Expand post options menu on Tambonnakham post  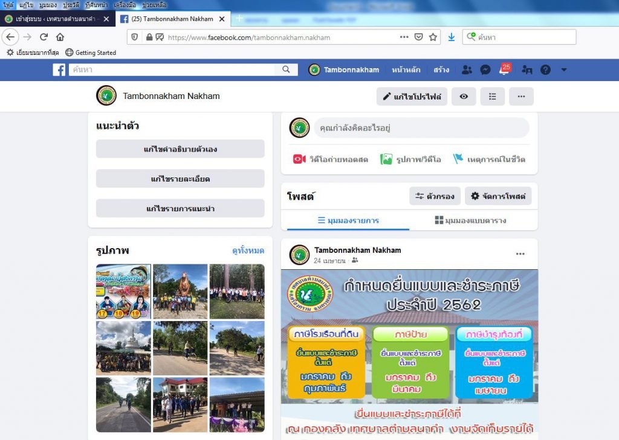point(520,254)
